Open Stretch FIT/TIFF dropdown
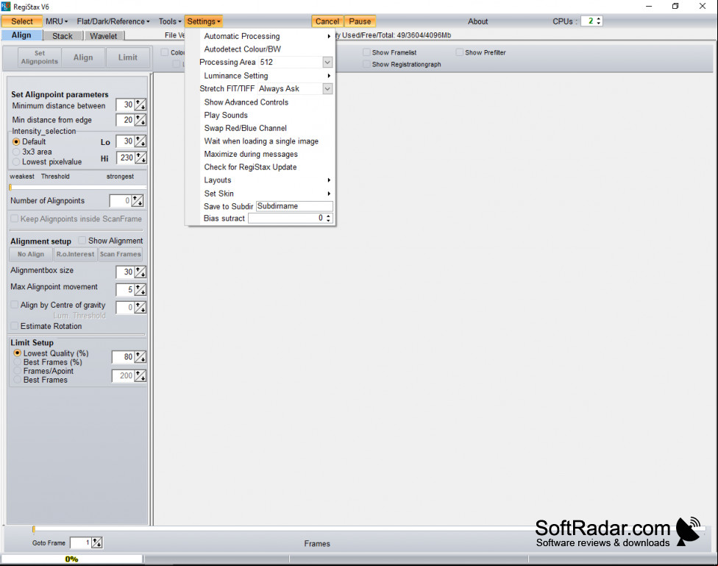This screenshot has width=718, height=566. (327, 89)
